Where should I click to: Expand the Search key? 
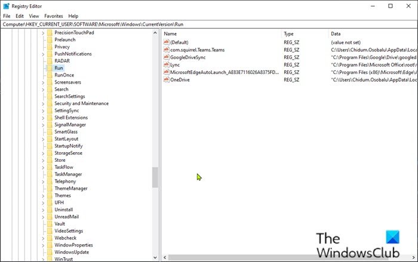43,90
